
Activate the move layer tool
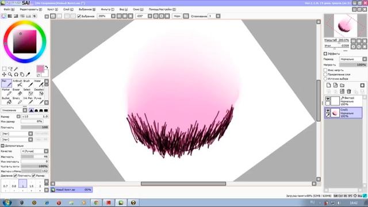coord(4,75)
